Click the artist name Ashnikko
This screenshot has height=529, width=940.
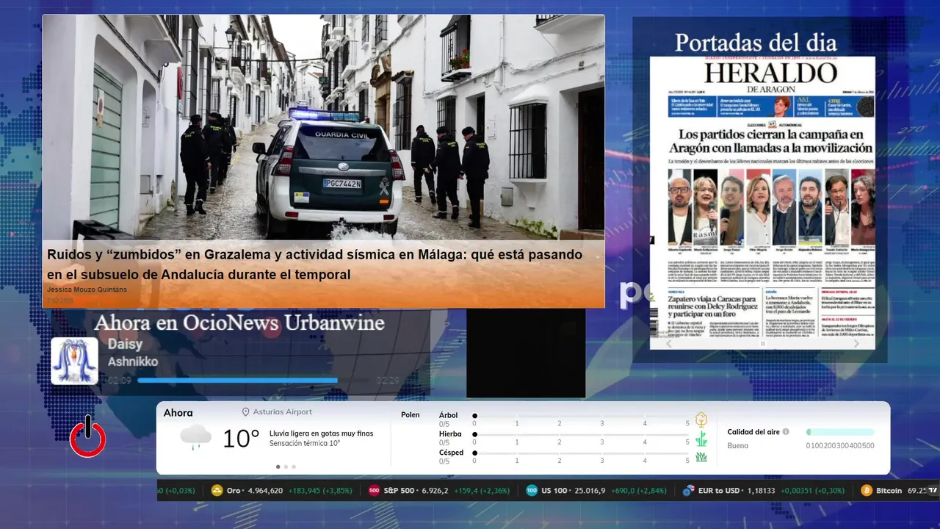[x=133, y=361]
